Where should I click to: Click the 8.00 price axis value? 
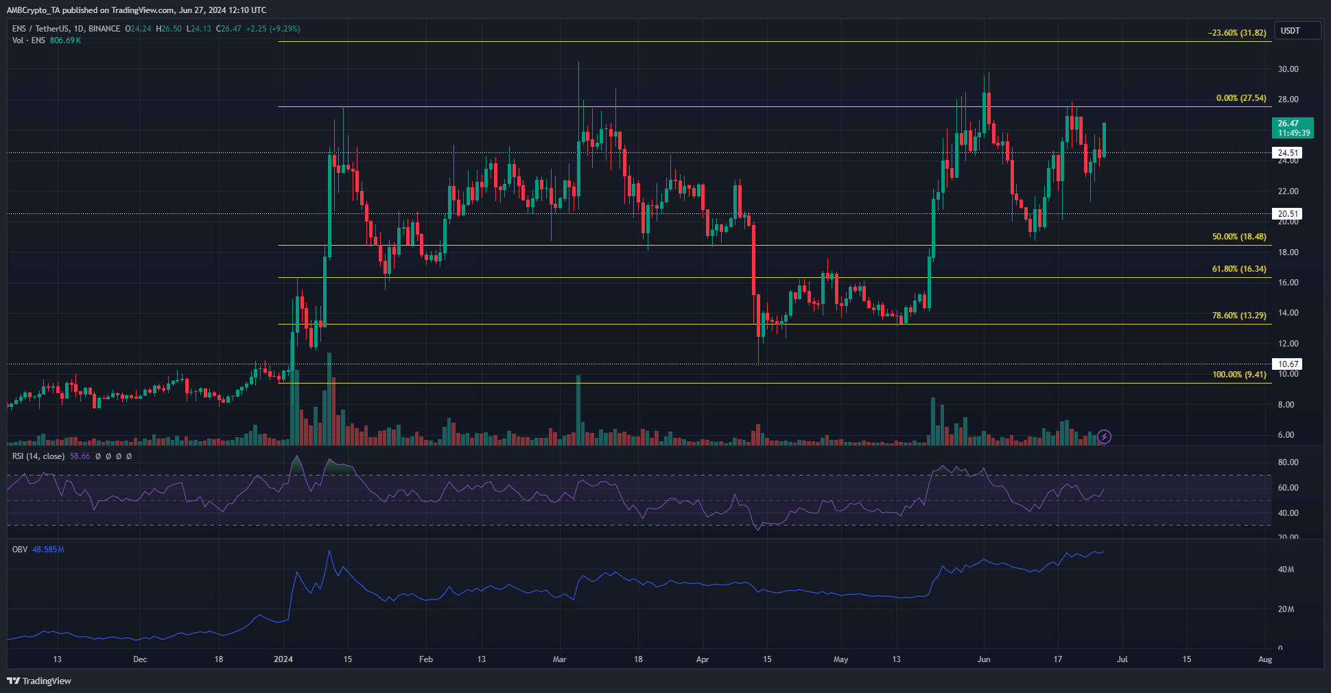(1286, 405)
